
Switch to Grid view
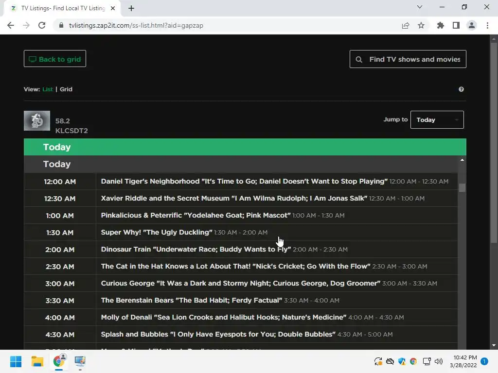(x=66, y=89)
